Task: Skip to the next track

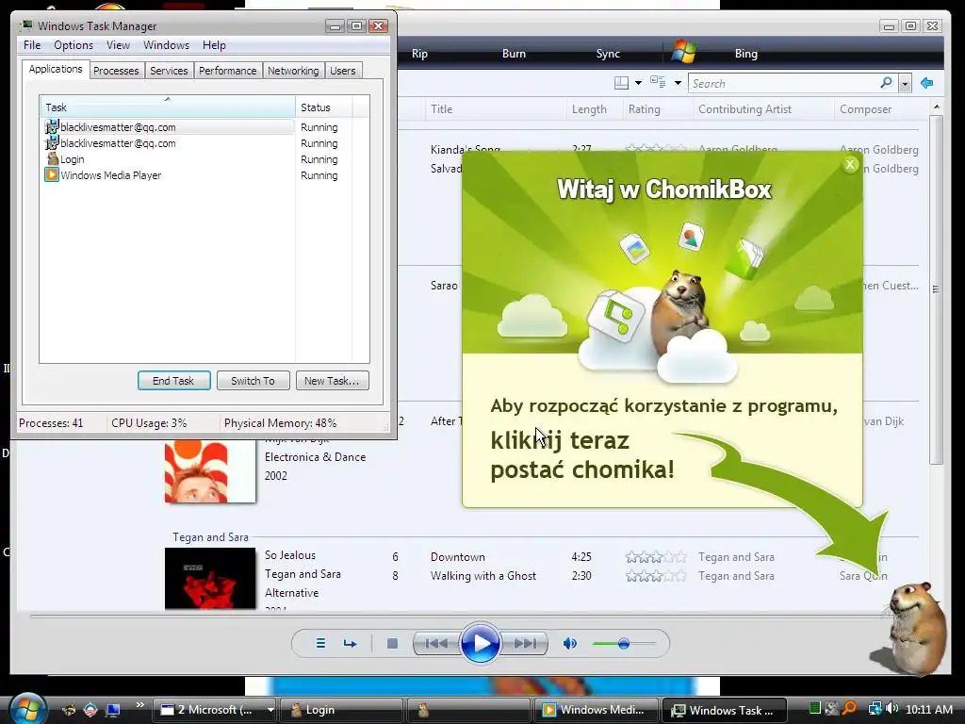Action: [x=524, y=643]
